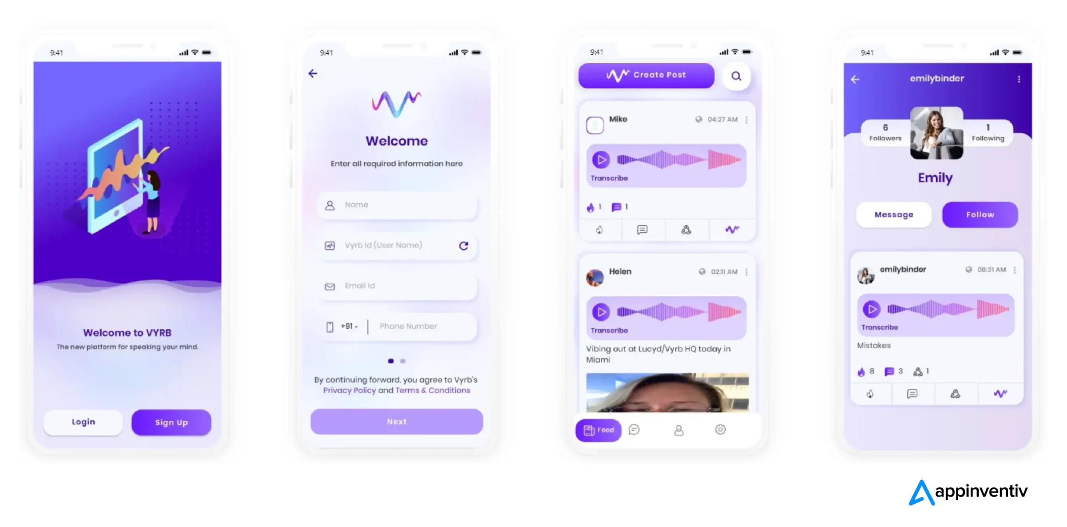
Task: Tap the play button on Mike's post
Action: (x=601, y=159)
